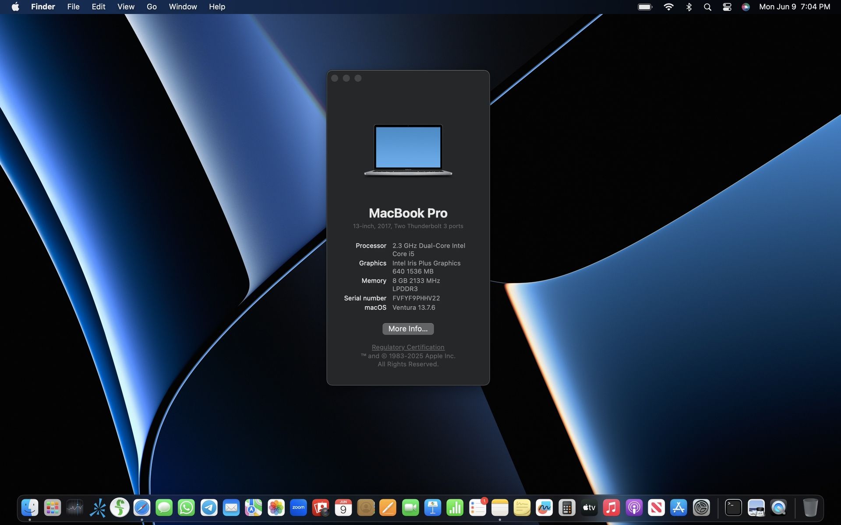Click the battery status icon

[x=645, y=7]
